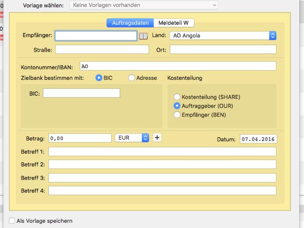The height and width of the screenshot is (228, 304).
Task: Select the Adresse radio button
Action: click(131, 78)
